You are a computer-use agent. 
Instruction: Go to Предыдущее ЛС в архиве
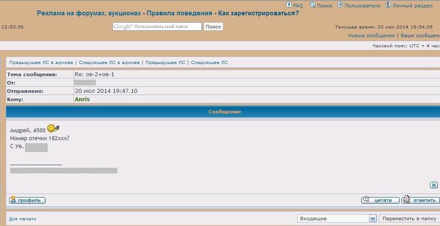pos(41,63)
